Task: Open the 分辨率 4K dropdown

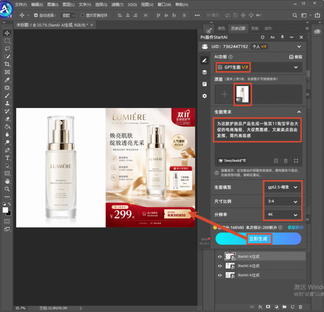Action: point(282,214)
